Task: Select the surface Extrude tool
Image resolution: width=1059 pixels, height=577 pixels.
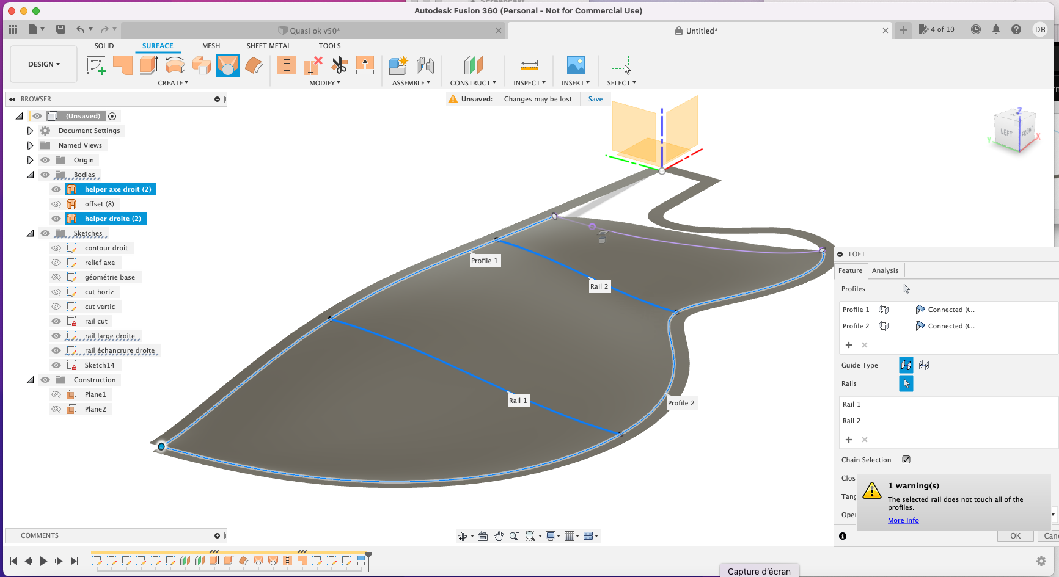Action: pyautogui.click(x=148, y=65)
